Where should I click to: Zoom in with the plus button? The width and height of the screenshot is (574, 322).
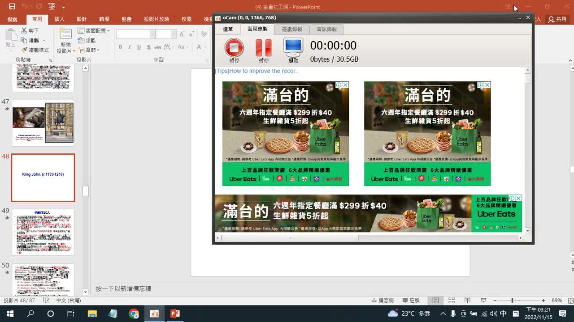(544, 301)
